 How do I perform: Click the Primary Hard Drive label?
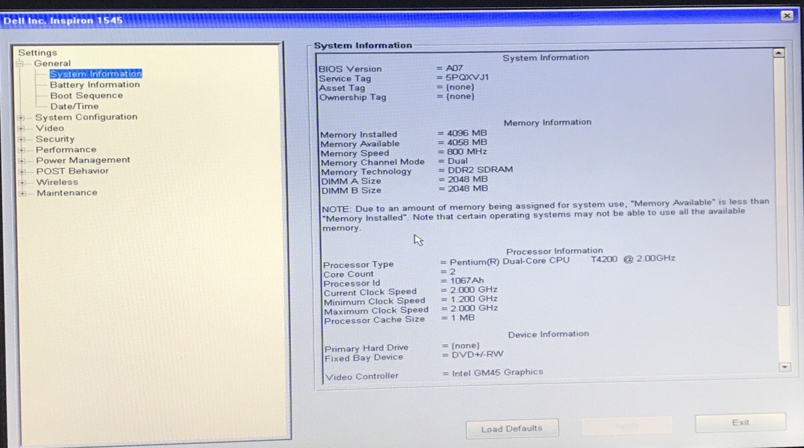367,348
